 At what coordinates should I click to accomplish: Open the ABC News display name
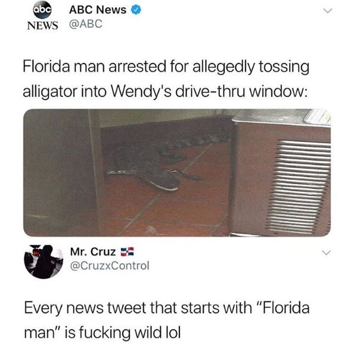point(98,10)
